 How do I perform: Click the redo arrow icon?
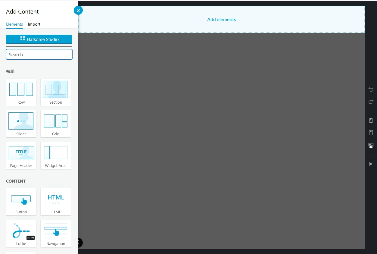[371, 102]
